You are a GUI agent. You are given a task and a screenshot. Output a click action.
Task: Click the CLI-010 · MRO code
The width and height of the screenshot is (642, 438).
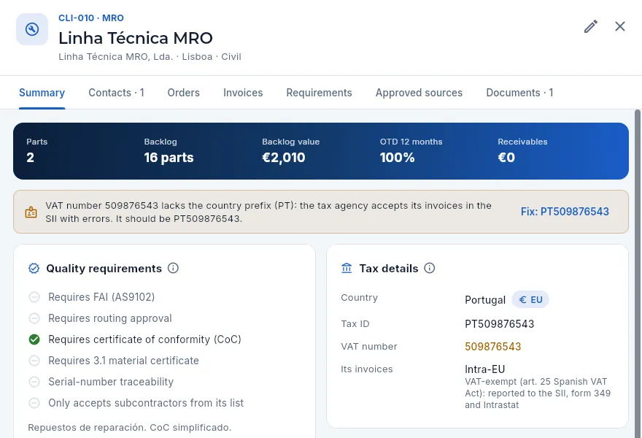91,18
